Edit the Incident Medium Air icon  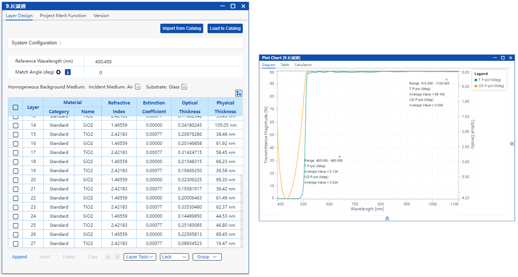[x=138, y=87]
